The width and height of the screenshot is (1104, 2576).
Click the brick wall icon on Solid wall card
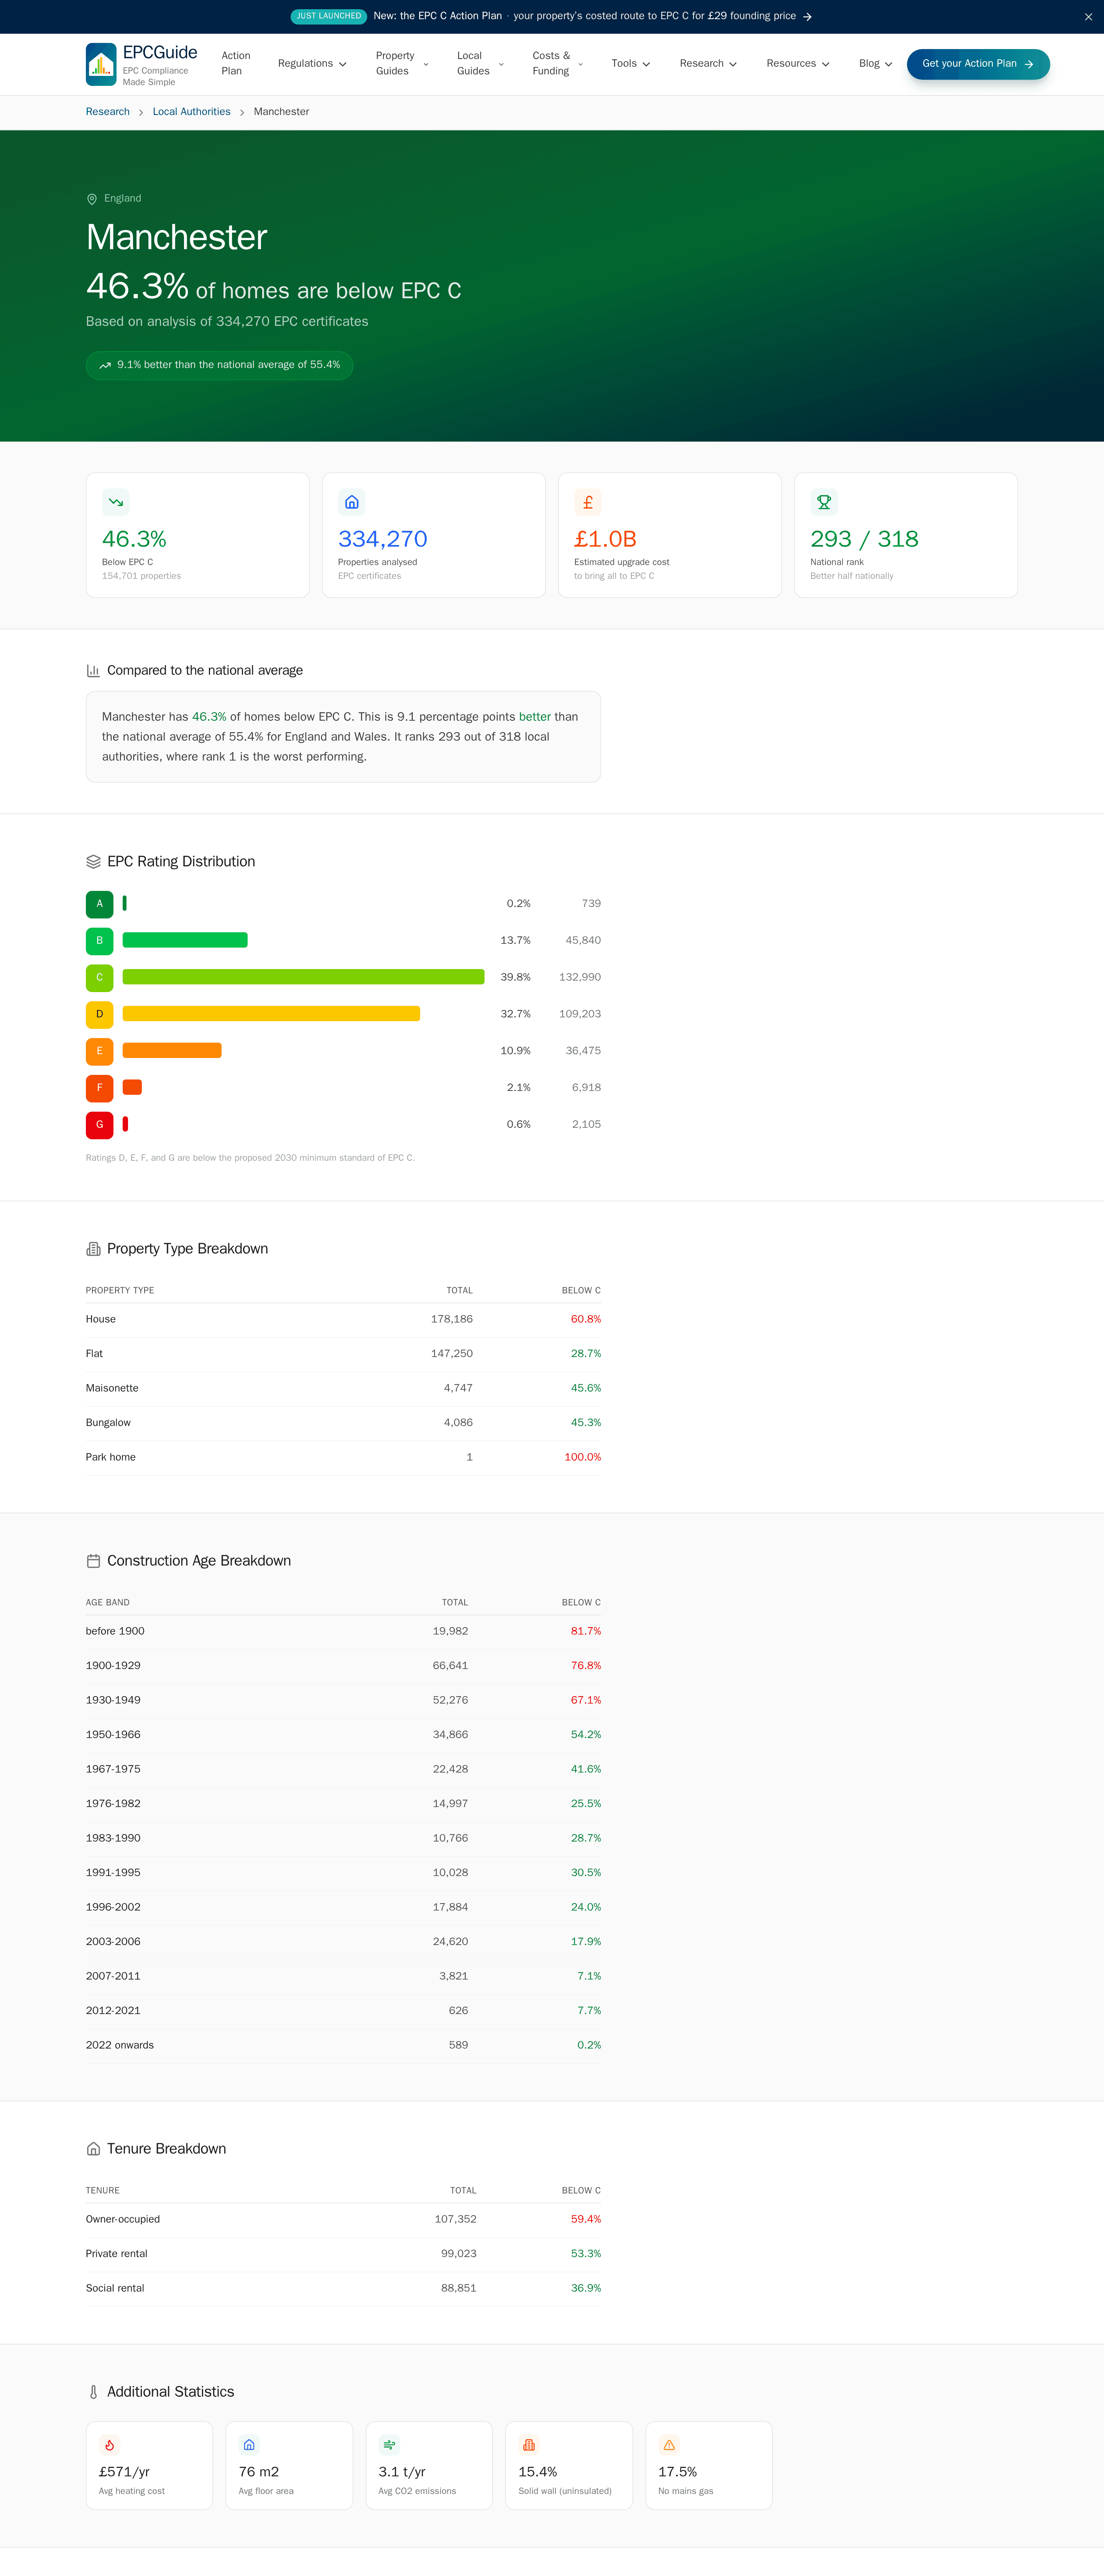click(529, 2445)
